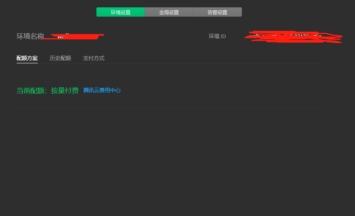The image size is (355, 216).
Task: Click the 环境 ID label
Action: 217,36
